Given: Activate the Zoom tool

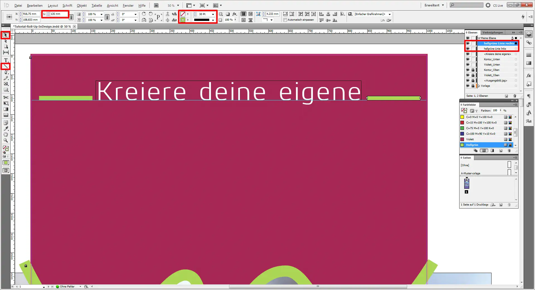Looking at the screenshot, I should pos(6,141).
